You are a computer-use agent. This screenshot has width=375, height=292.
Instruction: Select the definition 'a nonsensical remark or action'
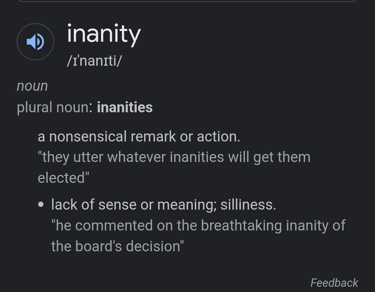[139, 137]
